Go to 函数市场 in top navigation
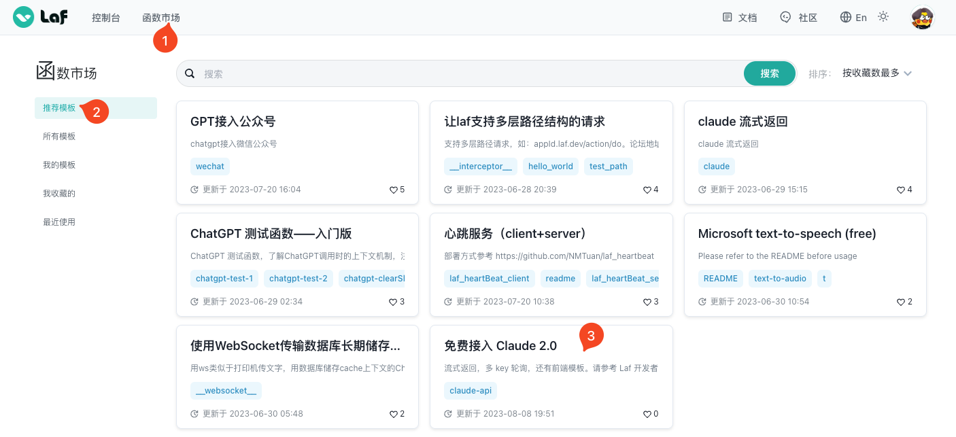The width and height of the screenshot is (956, 437). click(x=161, y=18)
